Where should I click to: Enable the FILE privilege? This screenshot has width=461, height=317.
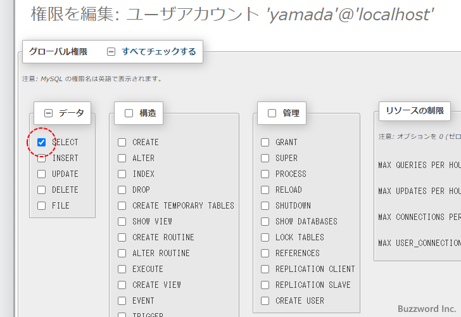(x=42, y=206)
